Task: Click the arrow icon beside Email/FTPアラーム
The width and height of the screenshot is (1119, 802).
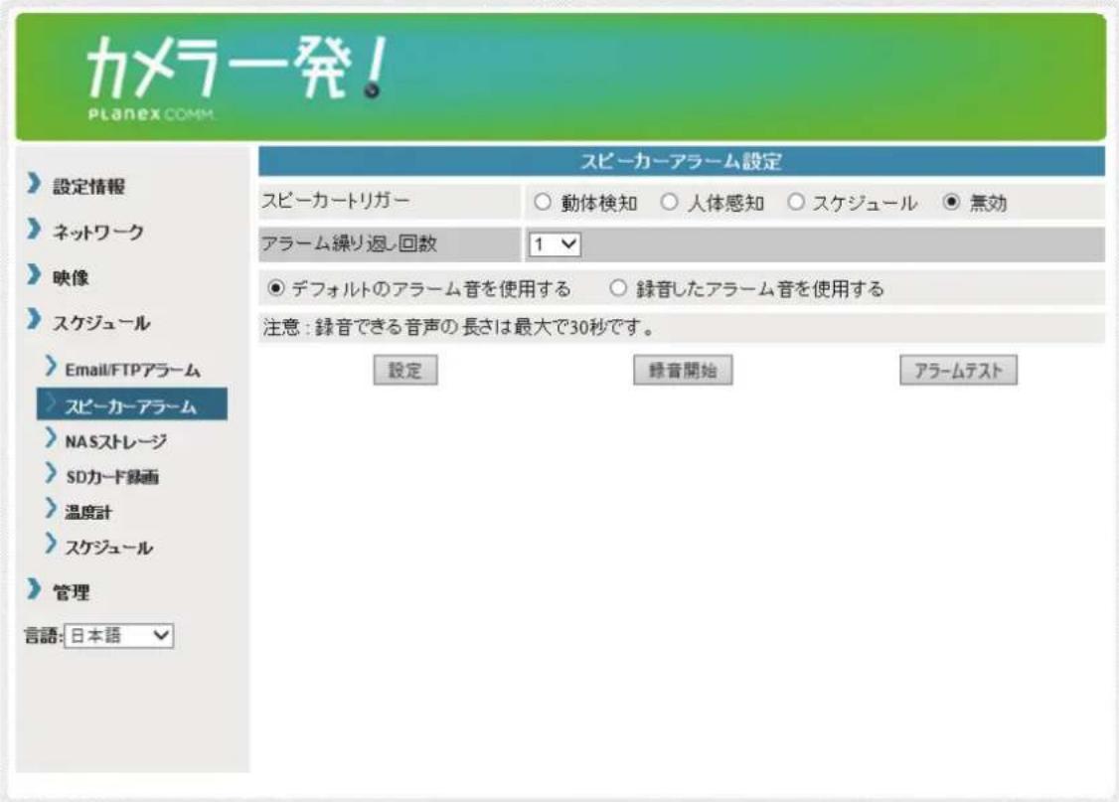Action: [x=50, y=366]
